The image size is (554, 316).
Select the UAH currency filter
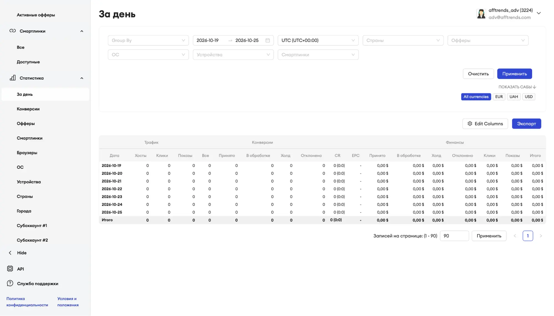tap(514, 97)
